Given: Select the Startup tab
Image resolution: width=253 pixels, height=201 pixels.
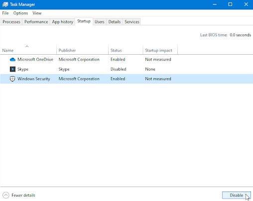Looking at the screenshot, I should (x=84, y=21).
